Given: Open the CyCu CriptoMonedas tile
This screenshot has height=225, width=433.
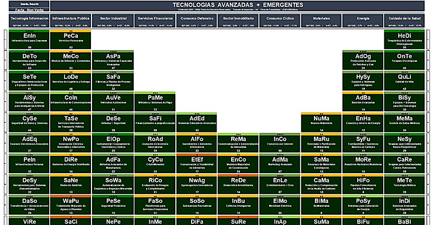Looking at the screenshot, I should click(155, 162).
